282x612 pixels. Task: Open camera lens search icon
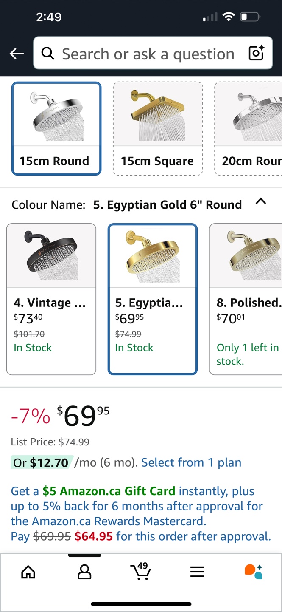point(256,54)
